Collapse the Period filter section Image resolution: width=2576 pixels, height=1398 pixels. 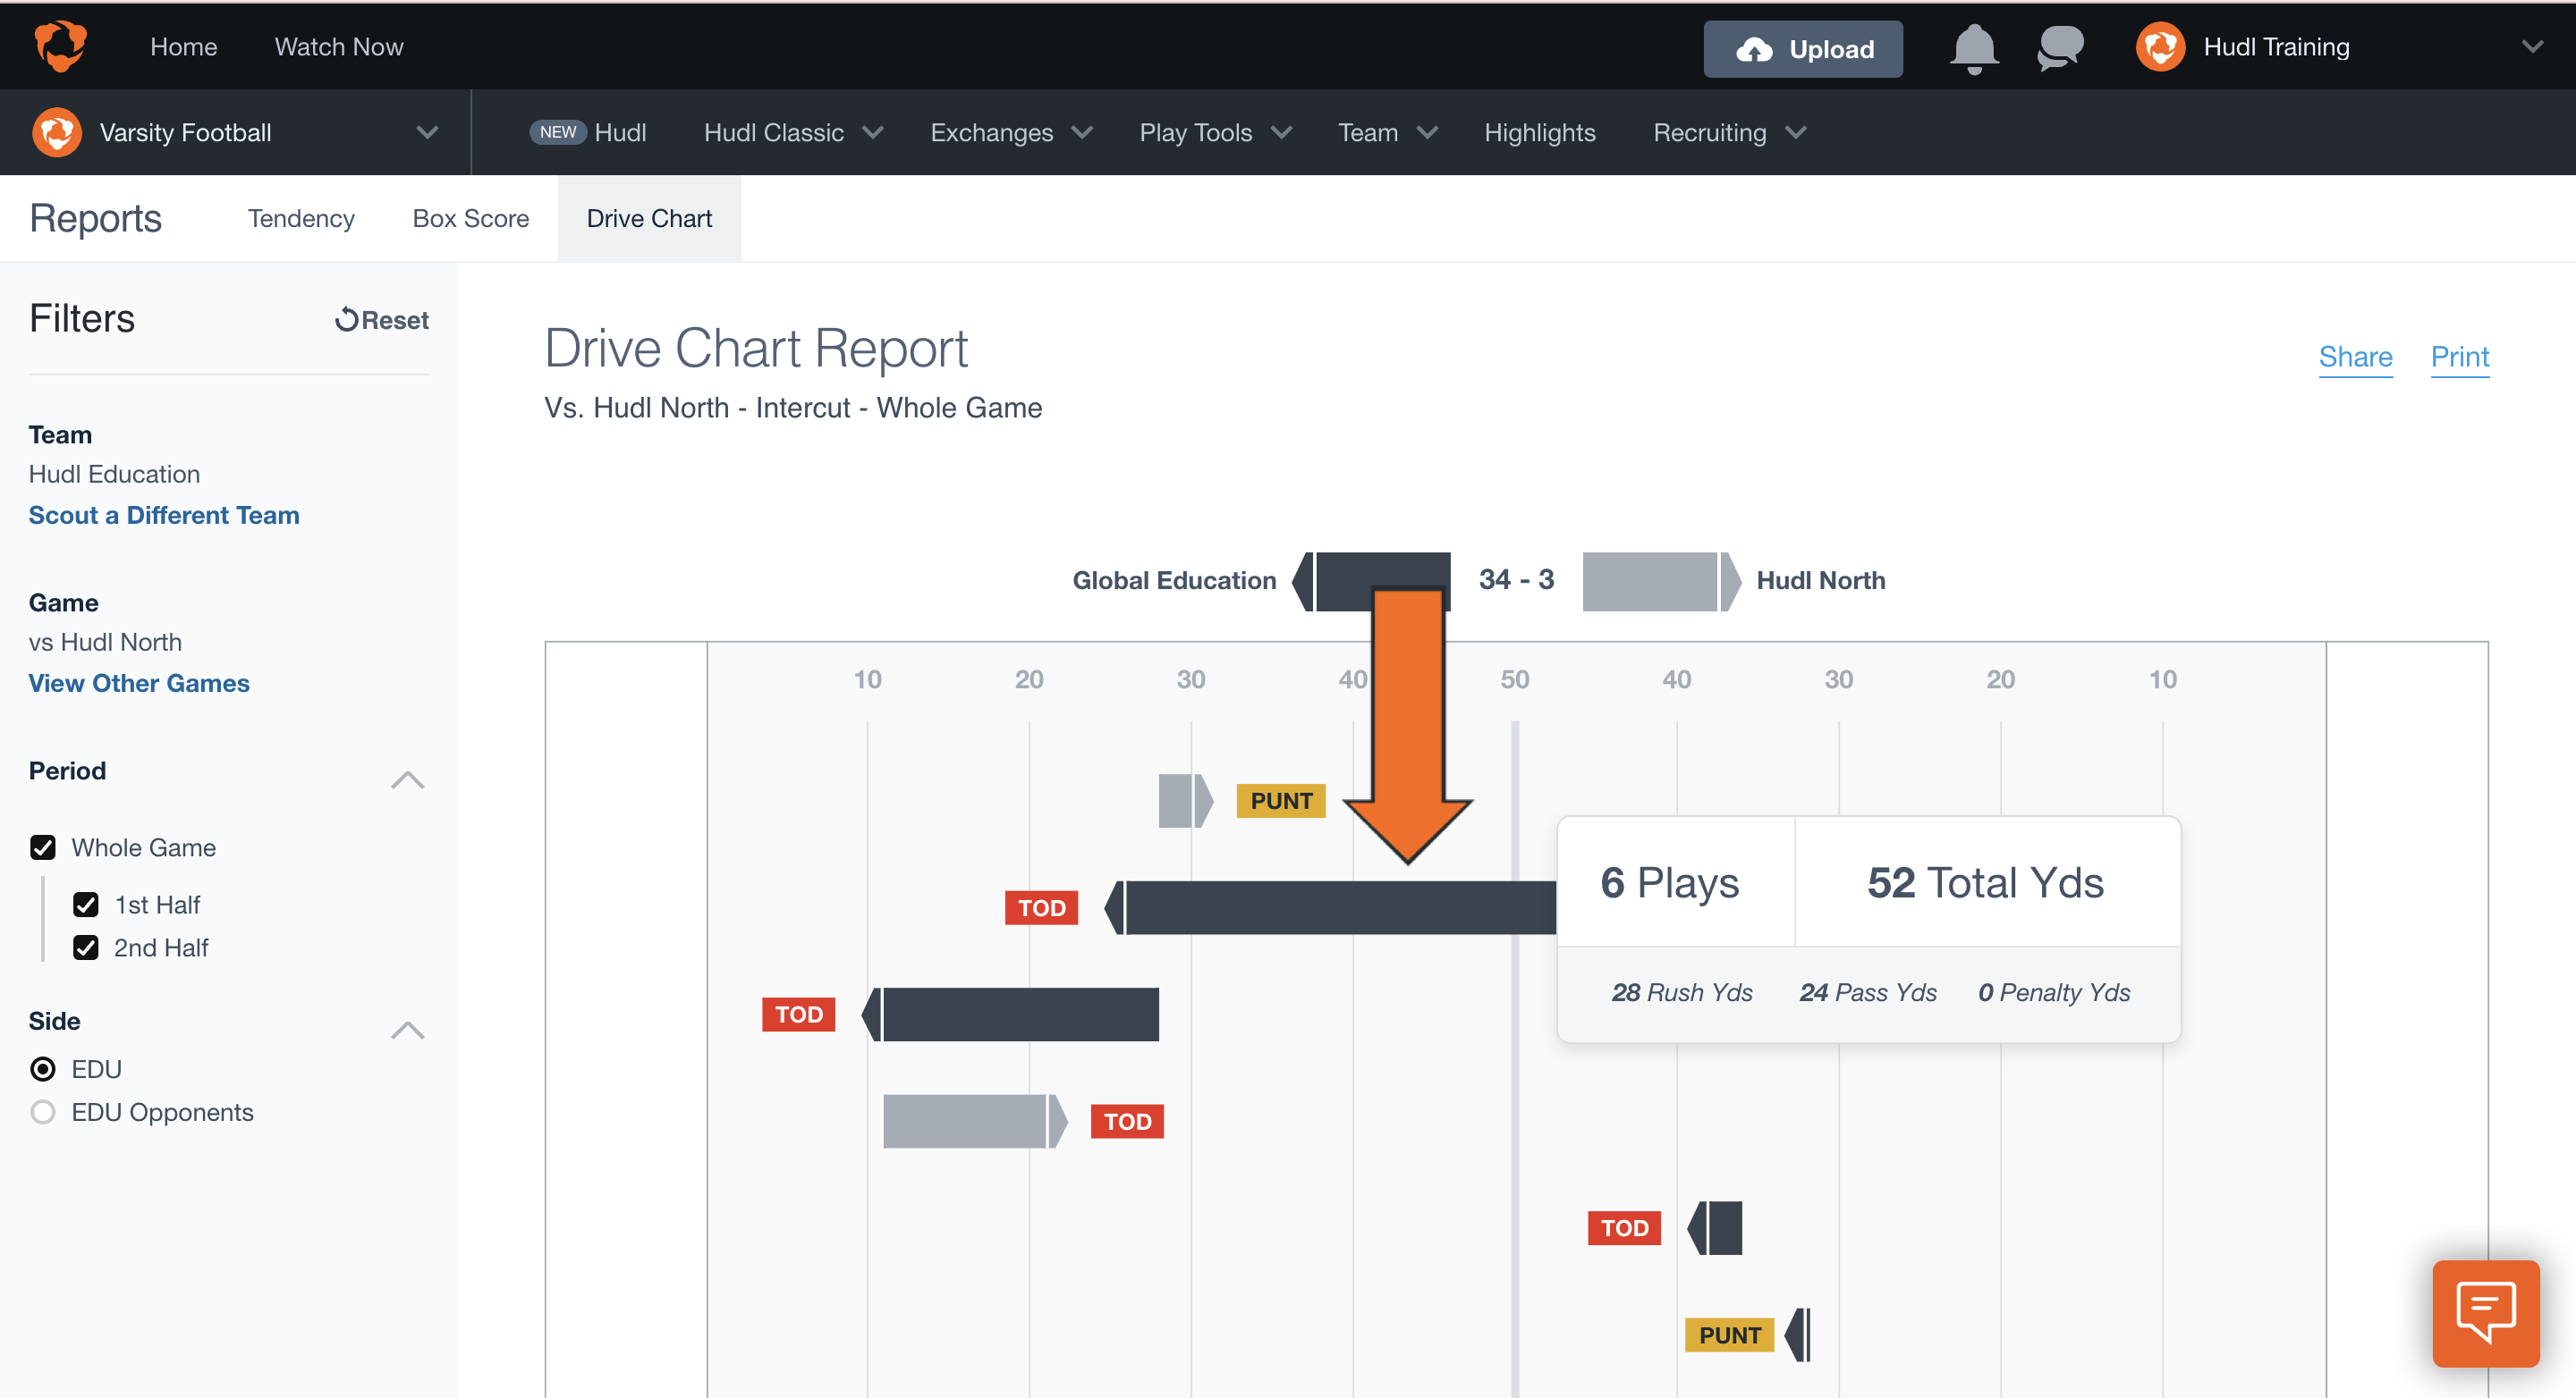click(x=407, y=779)
